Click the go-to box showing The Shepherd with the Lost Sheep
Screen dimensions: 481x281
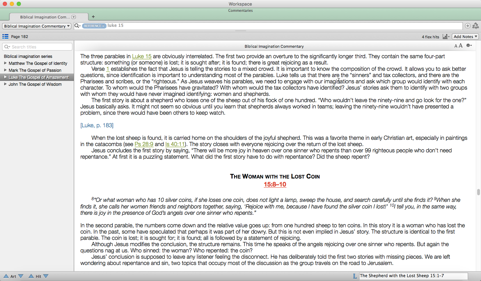tap(413, 276)
